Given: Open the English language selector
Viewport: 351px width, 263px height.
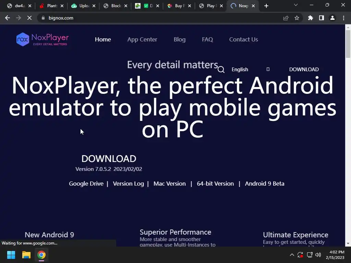Looking at the screenshot, I should tap(240, 69).
